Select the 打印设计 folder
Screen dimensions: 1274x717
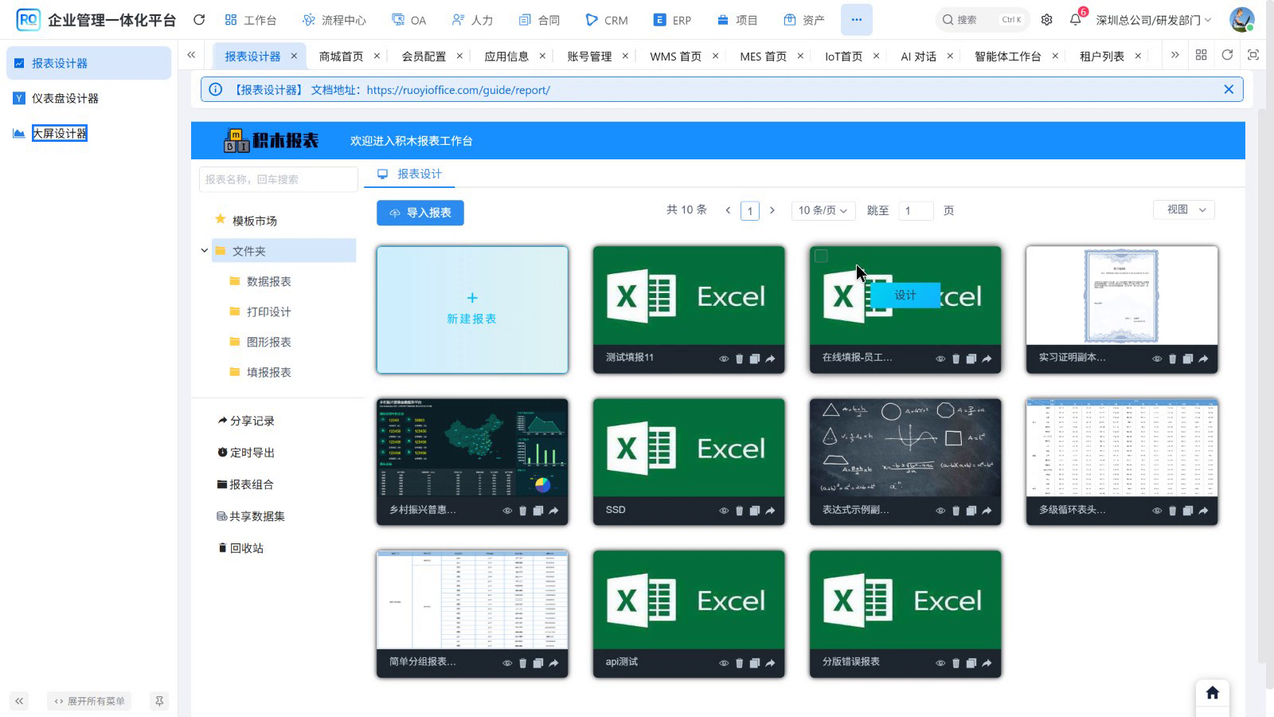tap(269, 311)
